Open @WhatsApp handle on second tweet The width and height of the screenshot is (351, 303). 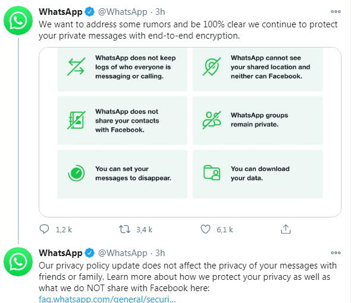click(123, 253)
